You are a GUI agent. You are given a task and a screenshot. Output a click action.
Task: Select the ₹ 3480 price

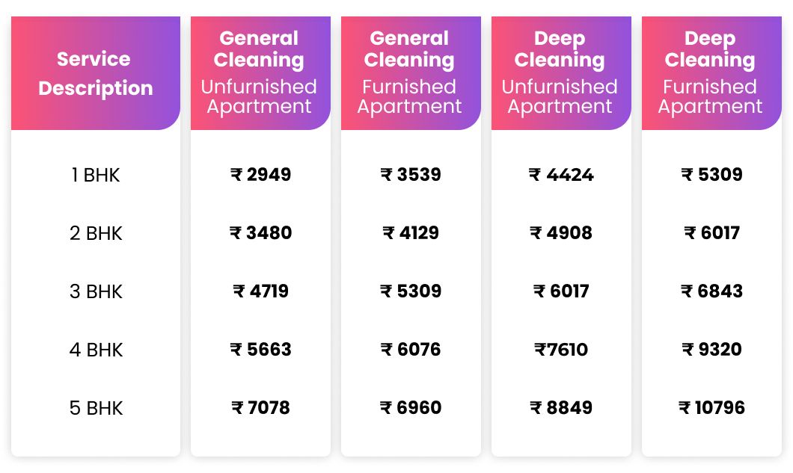[260, 233]
